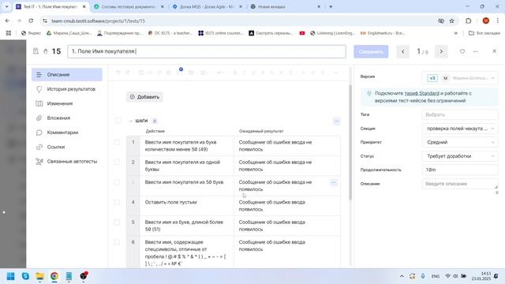Tick the checkbox for step 5
Image resolution: width=505 pixels, height=284 pixels.
point(117,222)
